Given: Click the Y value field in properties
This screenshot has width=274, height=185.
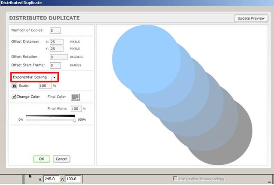Looking at the screenshot, I should click(73, 179).
